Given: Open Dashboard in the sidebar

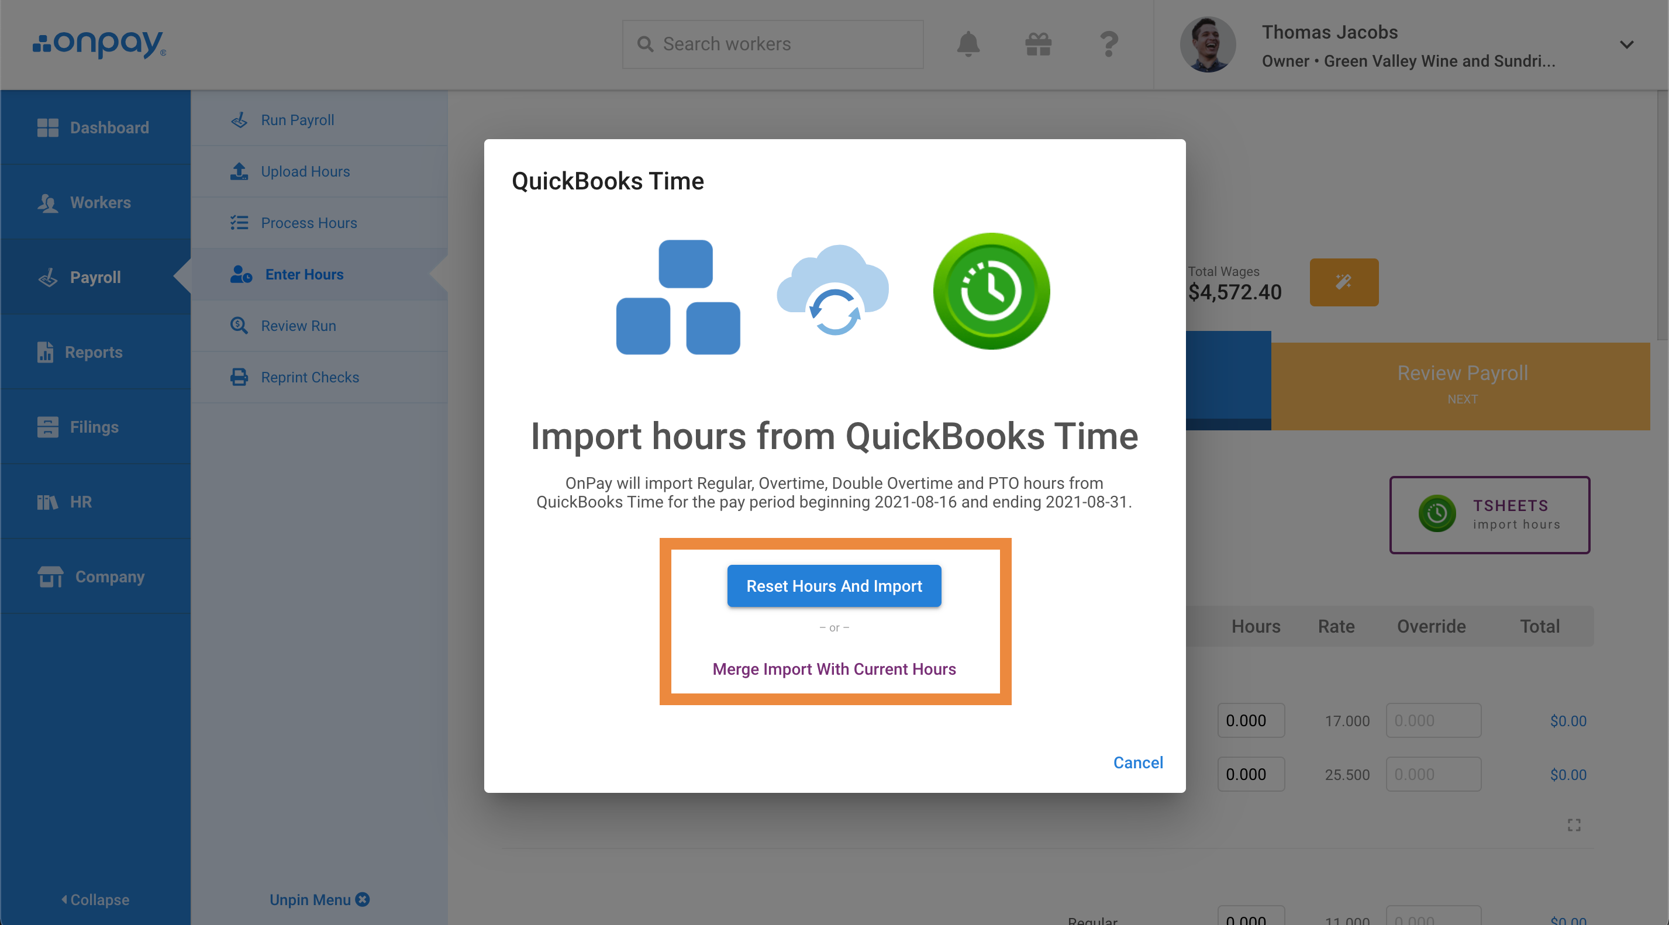Looking at the screenshot, I should [x=95, y=127].
